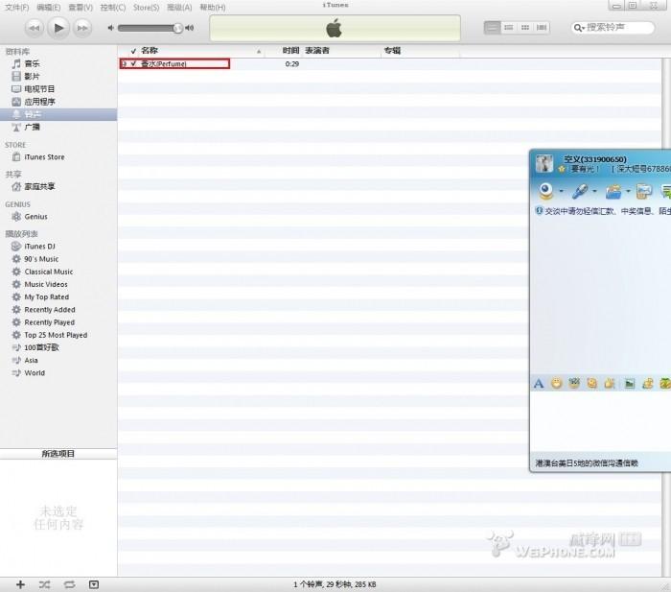The width and height of the screenshot is (671, 592).
Task: Click the play button
Action: [x=58, y=28]
